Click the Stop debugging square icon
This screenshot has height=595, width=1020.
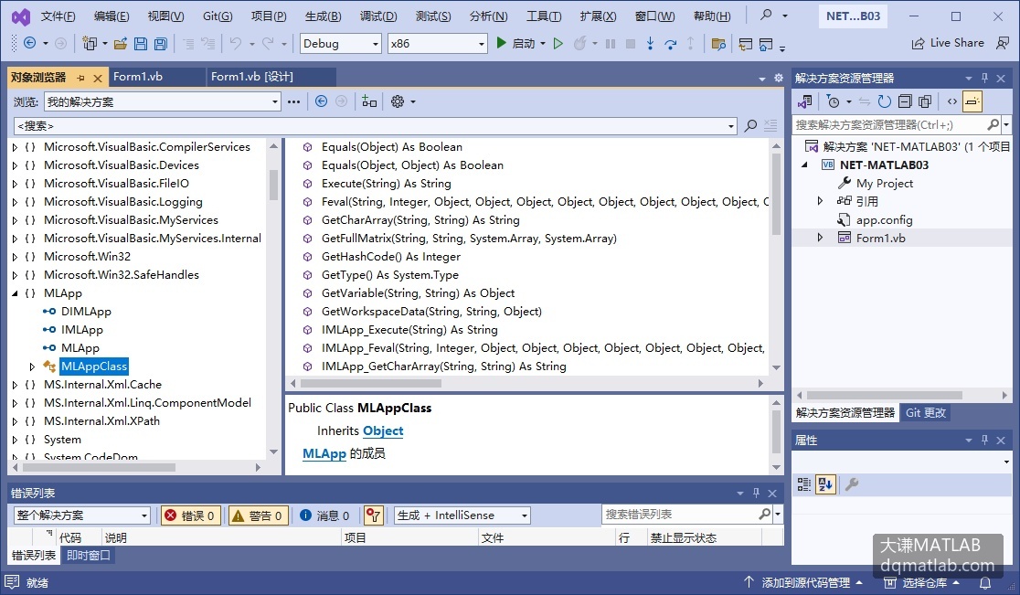630,44
